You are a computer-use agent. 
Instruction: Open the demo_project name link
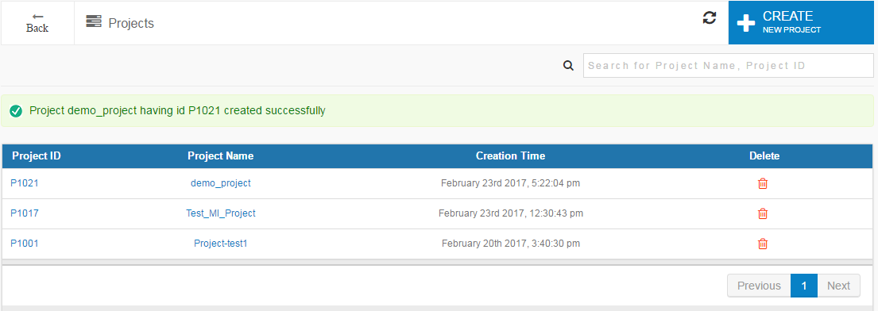[x=221, y=183]
